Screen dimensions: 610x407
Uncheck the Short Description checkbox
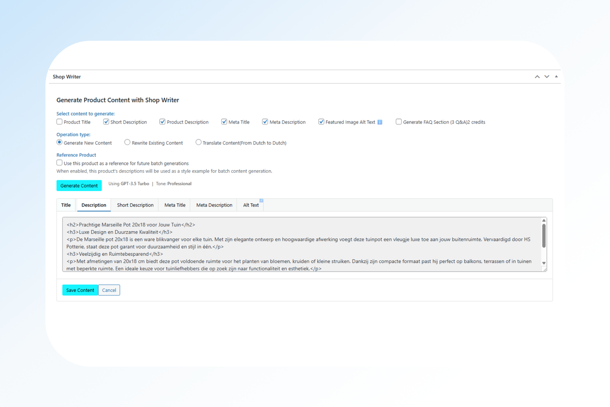coord(106,122)
